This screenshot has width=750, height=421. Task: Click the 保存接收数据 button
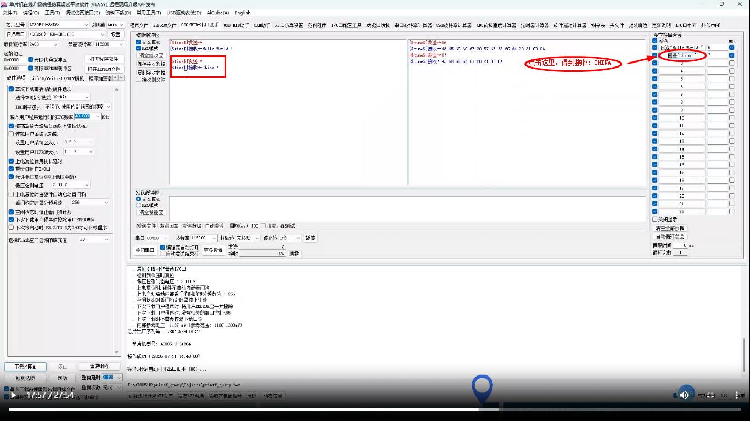point(151,64)
